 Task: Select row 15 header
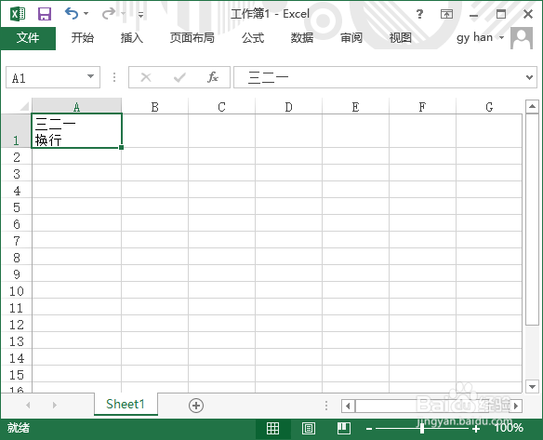[x=16, y=375]
